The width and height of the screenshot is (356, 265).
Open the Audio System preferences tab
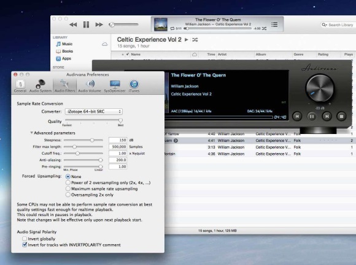click(41, 86)
